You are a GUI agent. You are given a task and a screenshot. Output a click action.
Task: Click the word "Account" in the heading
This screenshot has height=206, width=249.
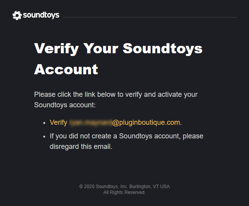click(66, 69)
